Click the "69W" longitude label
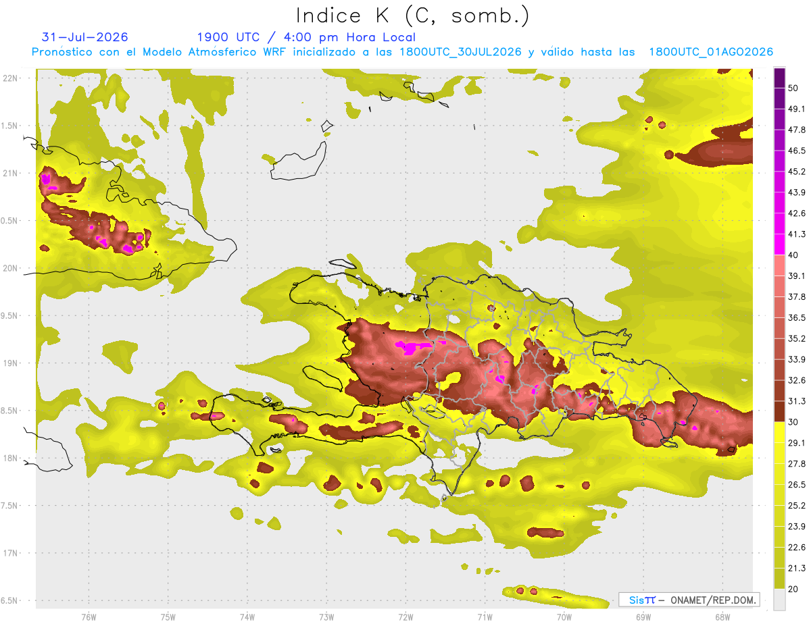Image resolution: width=811 pixels, height=626 pixels. click(x=643, y=617)
